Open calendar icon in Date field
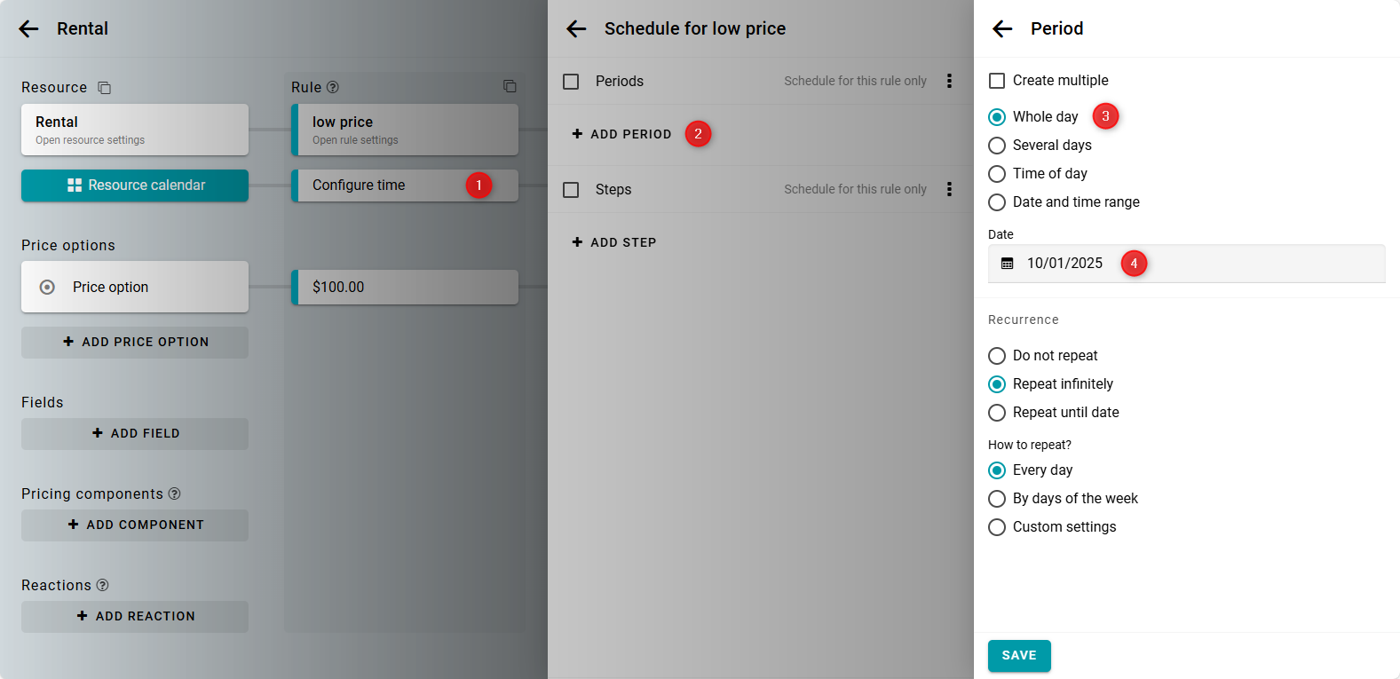This screenshot has width=1400, height=679. click(x=1007, y=264)
